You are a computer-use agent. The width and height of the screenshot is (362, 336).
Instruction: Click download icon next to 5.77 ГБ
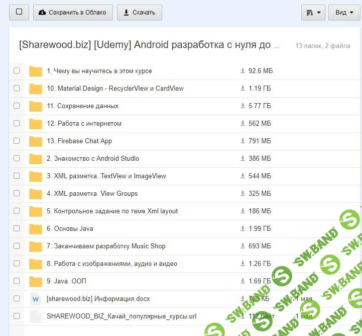[243, 106]
